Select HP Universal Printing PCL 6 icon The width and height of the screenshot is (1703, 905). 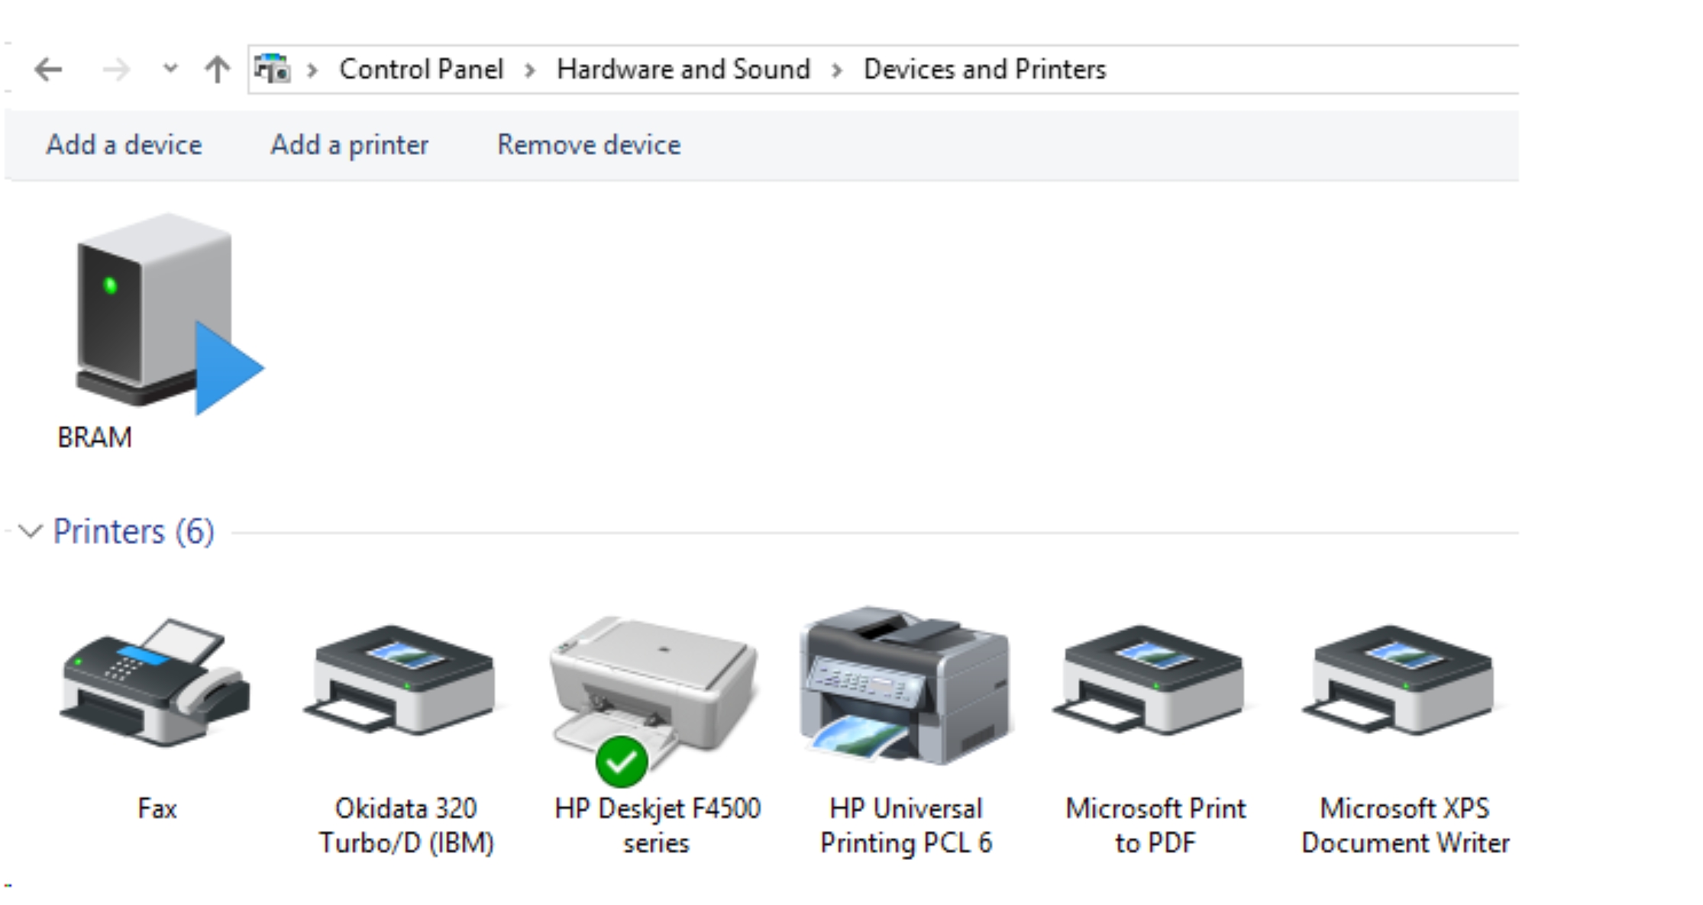pyautogui.click(x=906, y=685)
